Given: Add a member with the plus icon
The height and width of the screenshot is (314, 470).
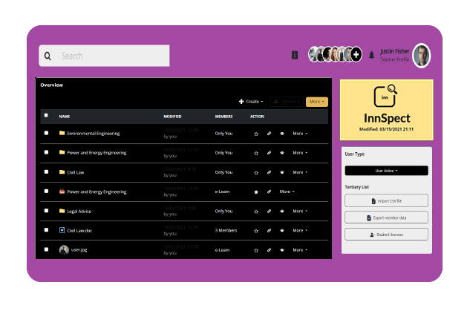Looking at the screenshot, I should [356, 54].
